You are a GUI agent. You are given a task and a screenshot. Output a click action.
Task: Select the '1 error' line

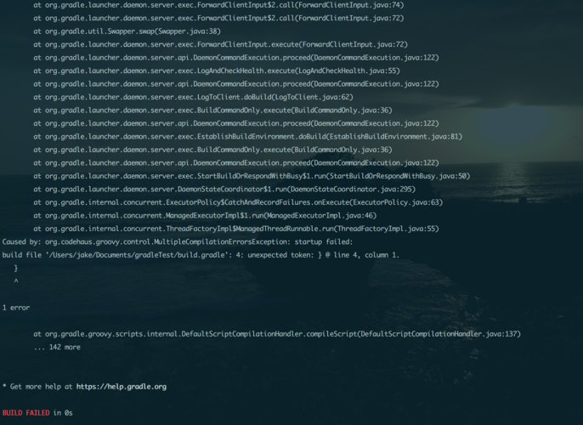coord(16,308)
